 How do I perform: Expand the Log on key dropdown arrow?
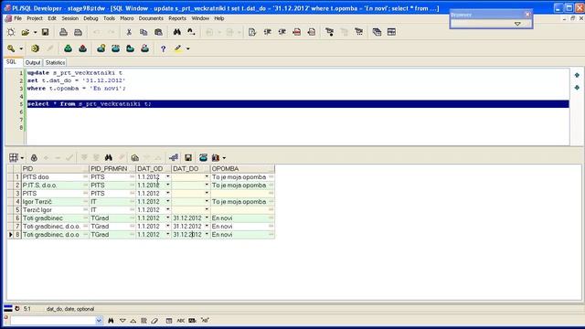point(21,48)
